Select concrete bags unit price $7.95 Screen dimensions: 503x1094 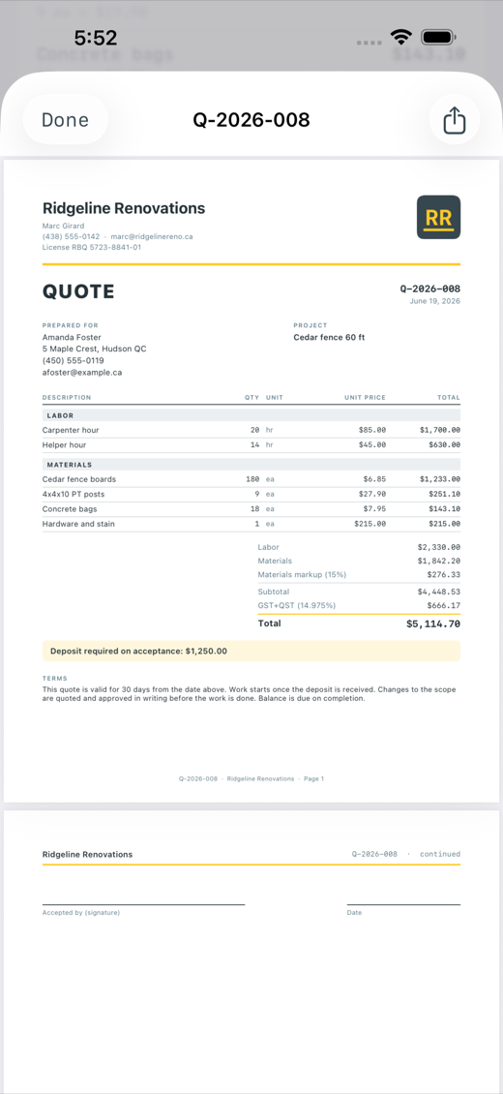(x=374, y=508)
